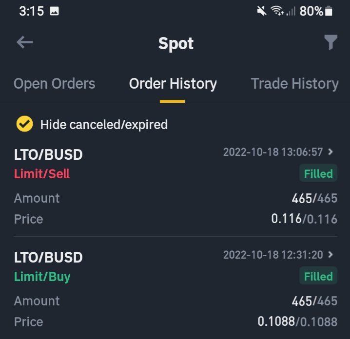Expand the 13:06:57 order details chevron
350x339 pixels.
pyautogui.click(x=331, y=152)
